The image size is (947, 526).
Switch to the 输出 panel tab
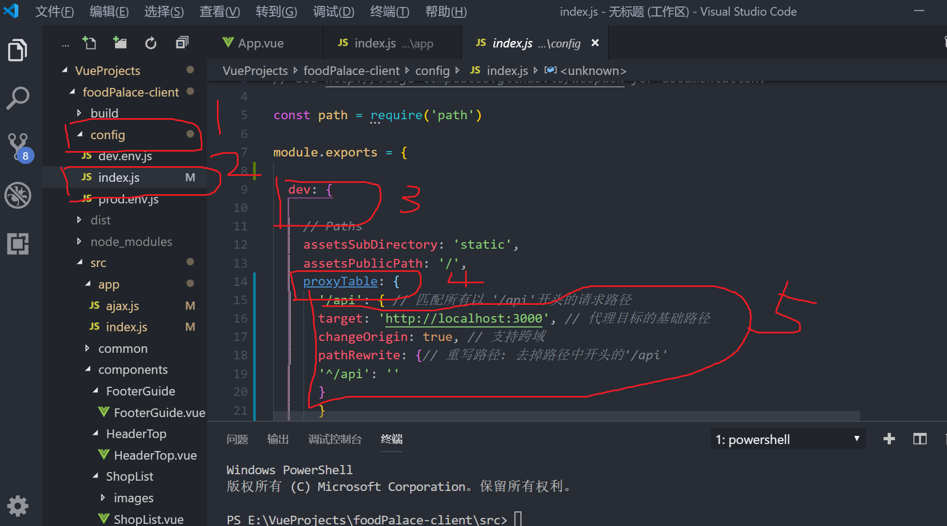pyautogui.click(x=278, y=439)
